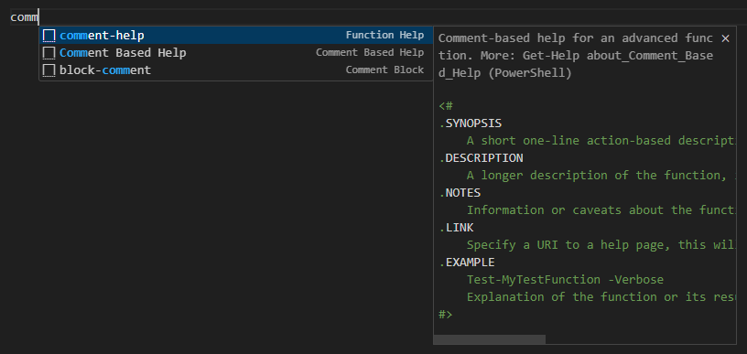Click the .LINK keyword in preview
The height and width of the screenshot is (354, 747).
pos(457,228)
